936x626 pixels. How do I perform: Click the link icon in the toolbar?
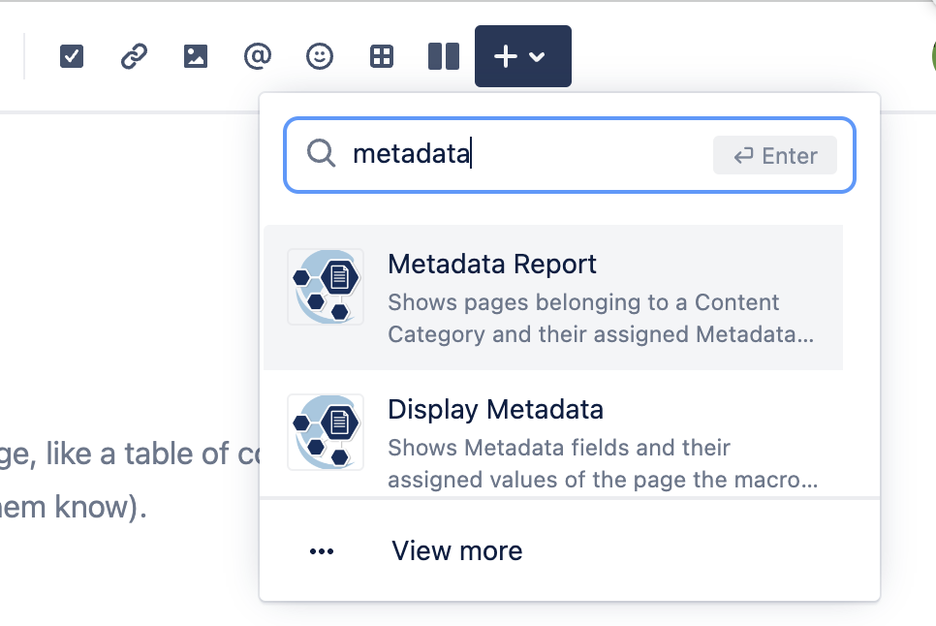pos(134,57)
